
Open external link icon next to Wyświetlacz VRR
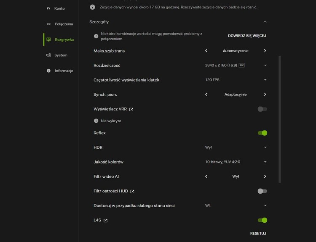click(131, 109)
